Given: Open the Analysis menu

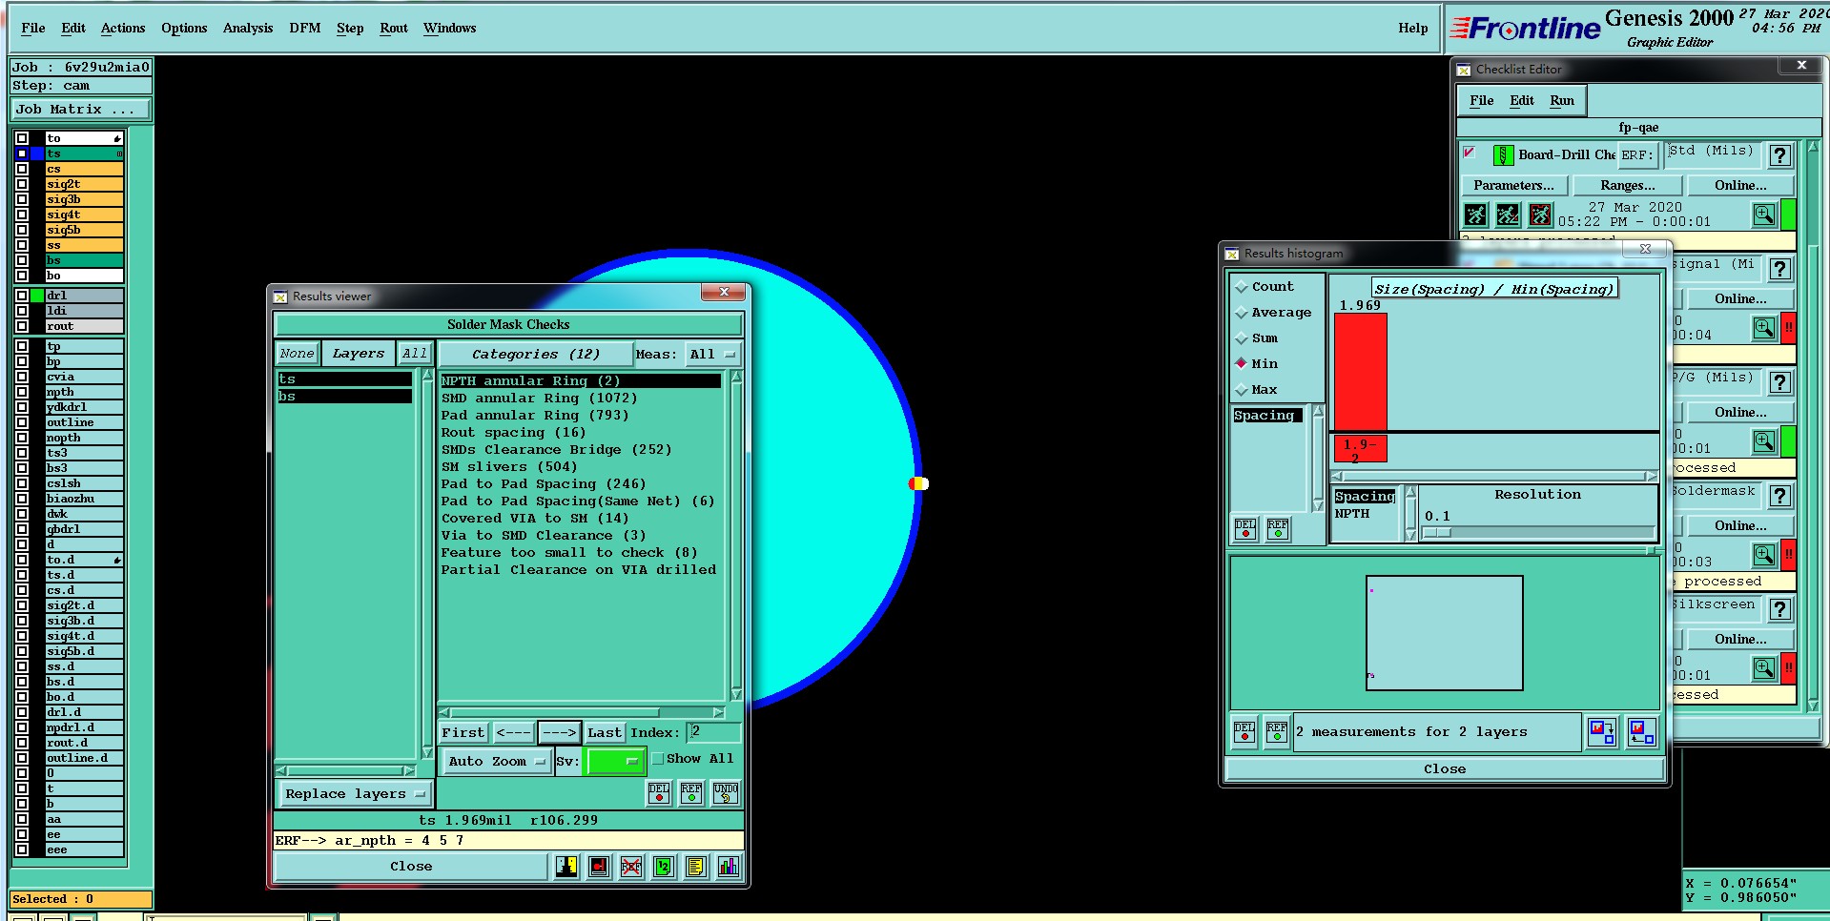Looking at the screenshot, I should [248, 29].
